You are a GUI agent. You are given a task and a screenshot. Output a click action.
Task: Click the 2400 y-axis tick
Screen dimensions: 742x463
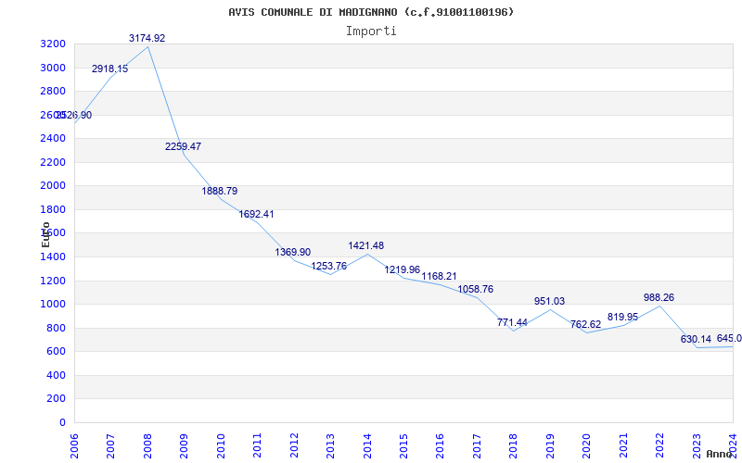click(x=53, y=139)
